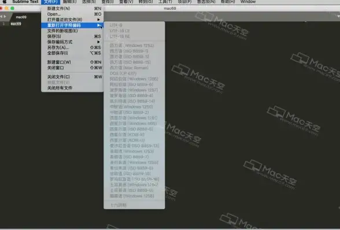The width and height of the screenshot is (340, 230).
Task: Select the ISO 8859-14 encoding
Action: pos(134,101)
